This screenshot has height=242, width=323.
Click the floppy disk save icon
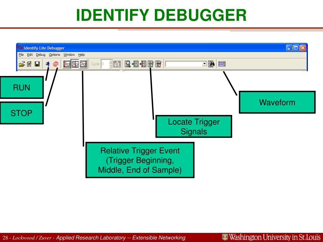click(37, 64)
